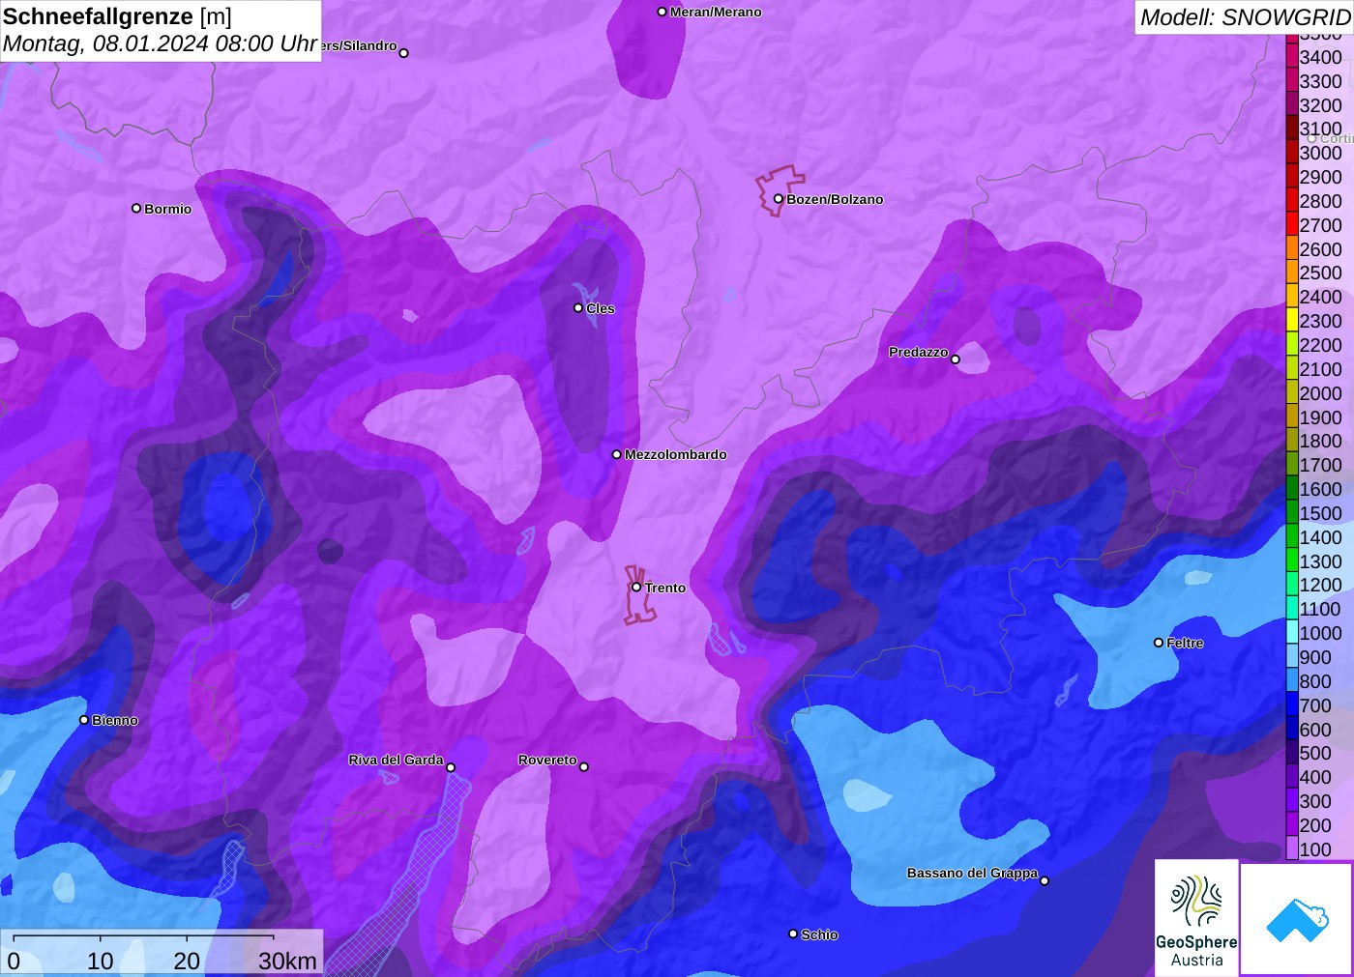
Task: Click the blue 700 m legend swatch
Action: point(1292,705)
